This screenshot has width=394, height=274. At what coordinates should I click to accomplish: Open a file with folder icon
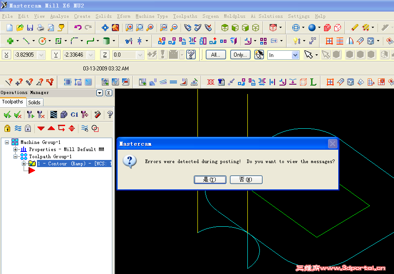[x=20, y=27]
